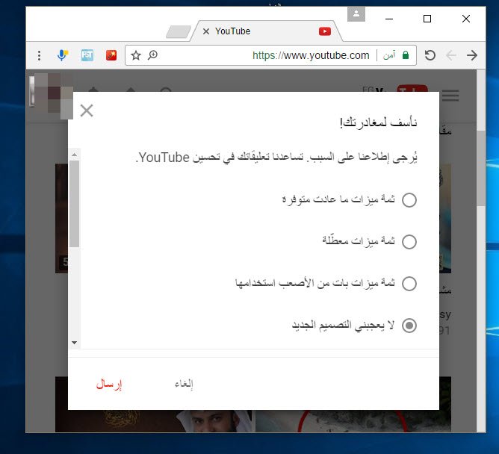Select 'ثمة ميزات بات من الأصعب استخدامها' option
Viewport: 499px width, 454px height.
click(x=409, y=284)
